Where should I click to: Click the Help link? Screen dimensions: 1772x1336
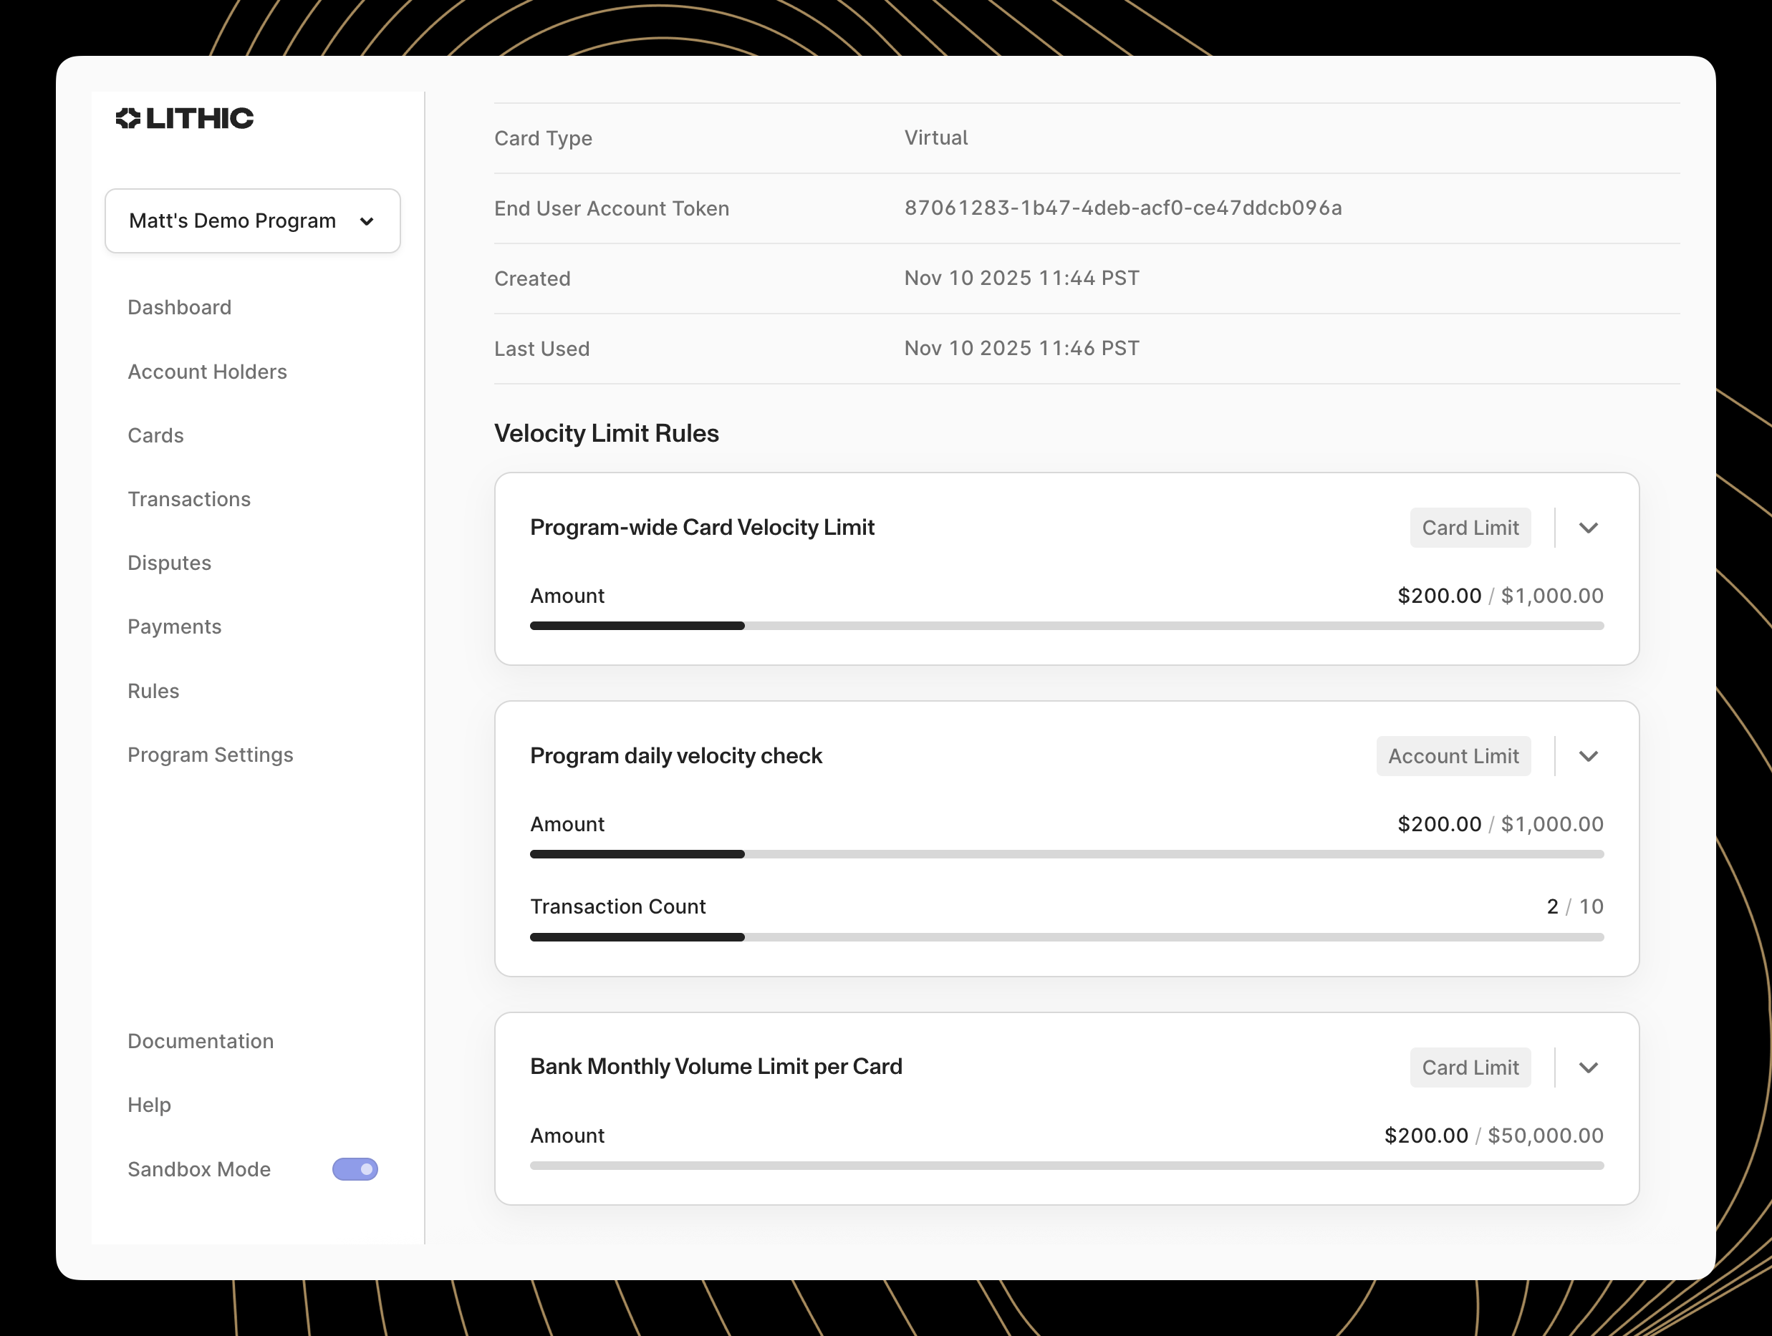(x=149, y=1105)
